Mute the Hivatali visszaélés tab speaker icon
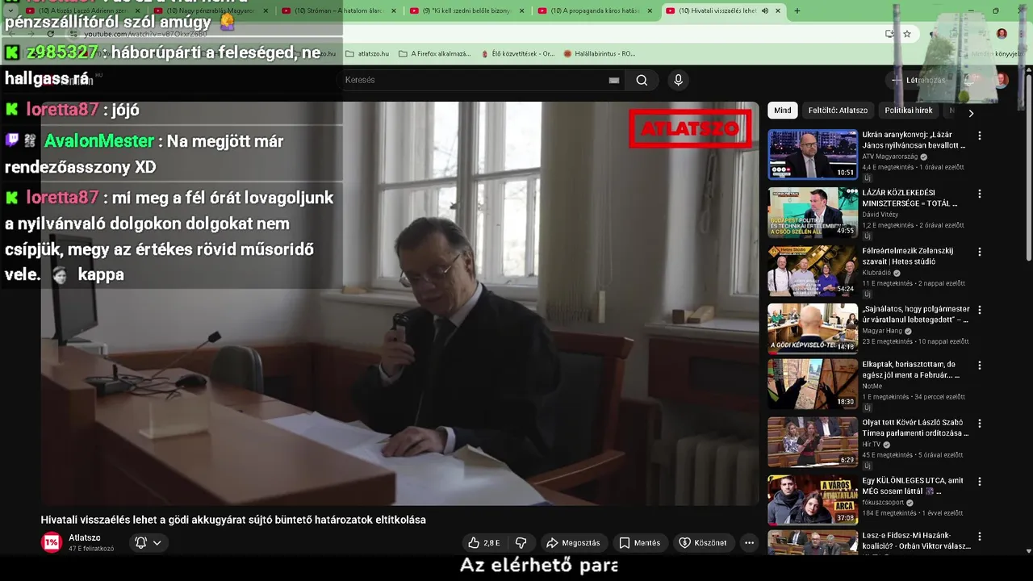The width and height of the screenshot is (1033, 581). [765, 10]
